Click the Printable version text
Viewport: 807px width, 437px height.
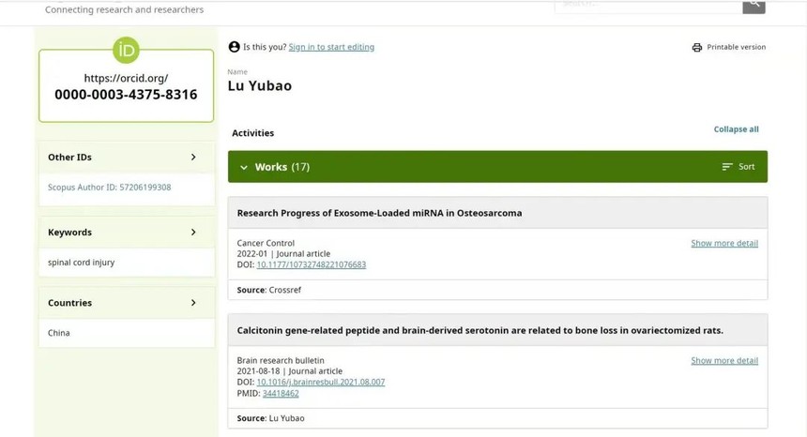(x=736, y=47)
